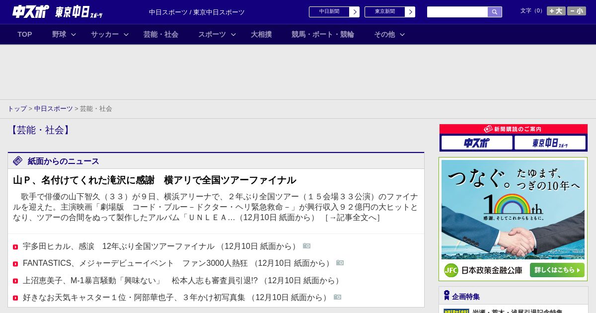The height and width of the screenshot is (313, 596).
Task: Open スポーツ navigation menu
Action: pos(212,34)
